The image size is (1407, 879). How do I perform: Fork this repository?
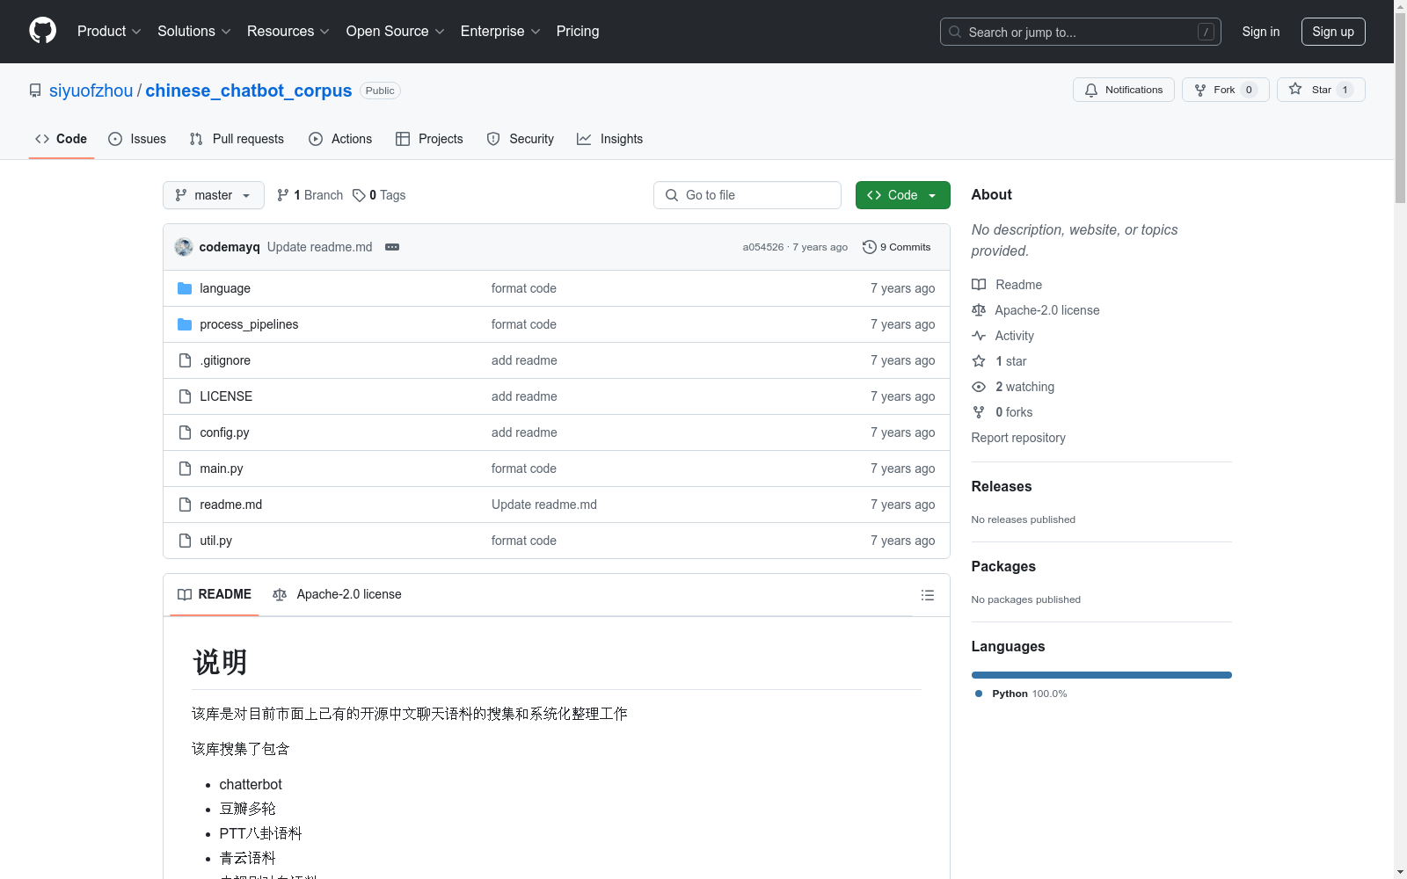click(x=1225, y=90)
